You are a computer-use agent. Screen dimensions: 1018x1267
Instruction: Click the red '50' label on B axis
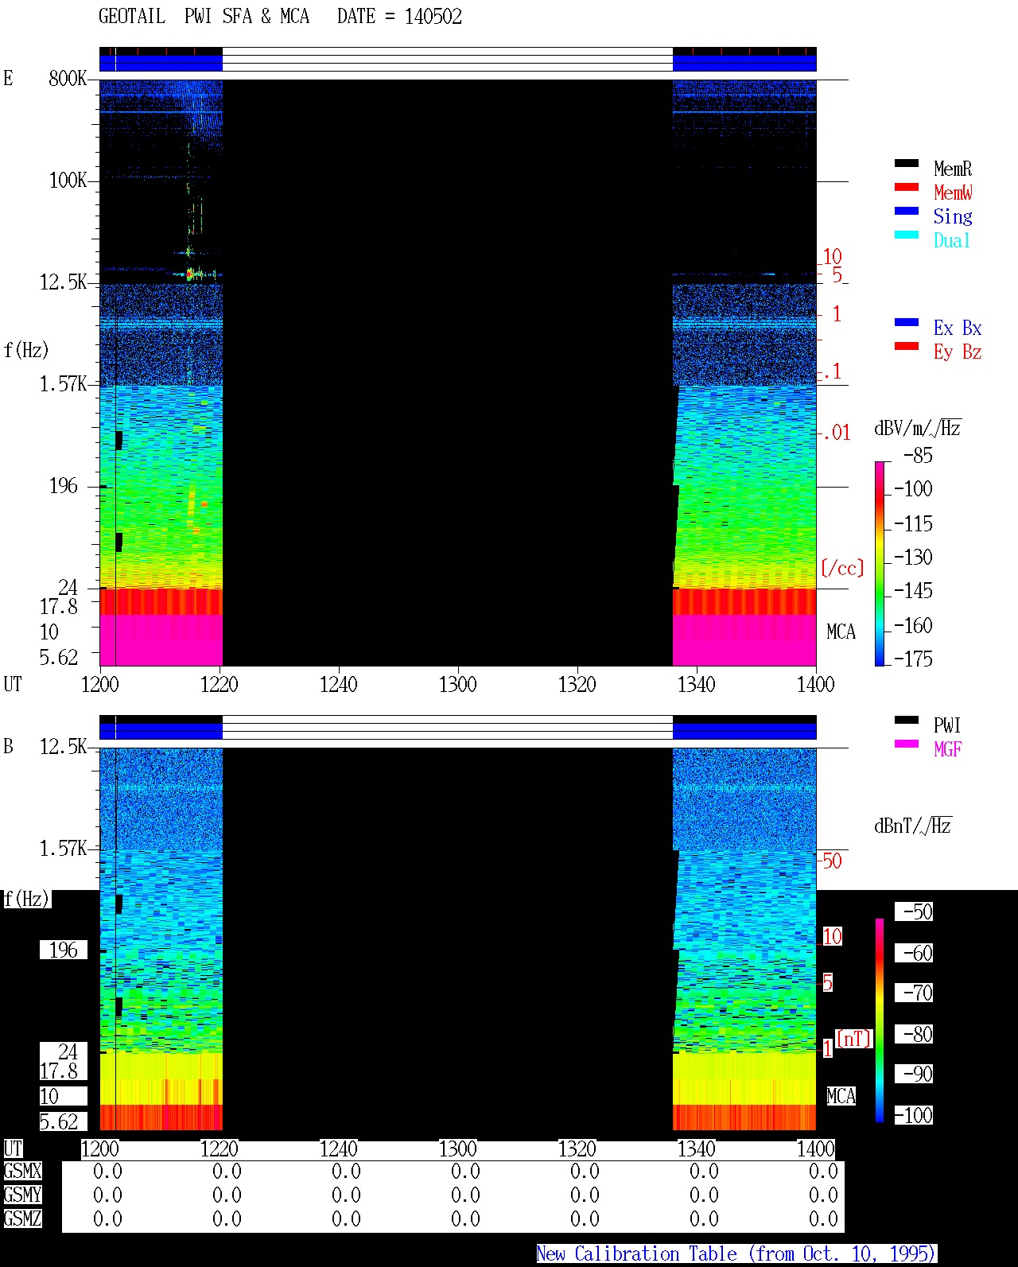point(832,861)
